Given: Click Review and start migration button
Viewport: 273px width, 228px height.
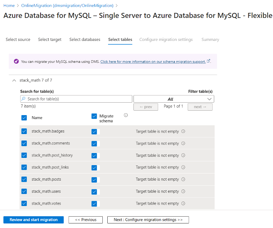Looking at the screenshot, I should coord(34,220).
